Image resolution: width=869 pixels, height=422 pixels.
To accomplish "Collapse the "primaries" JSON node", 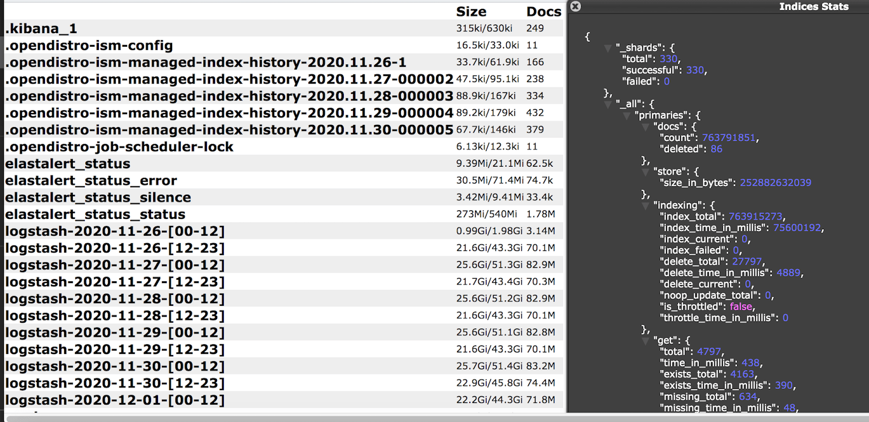I will click(627, 116).
